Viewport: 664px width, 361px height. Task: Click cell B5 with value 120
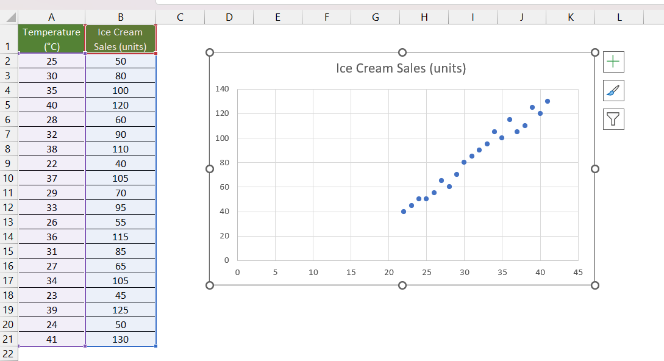[x=121, y=105]
